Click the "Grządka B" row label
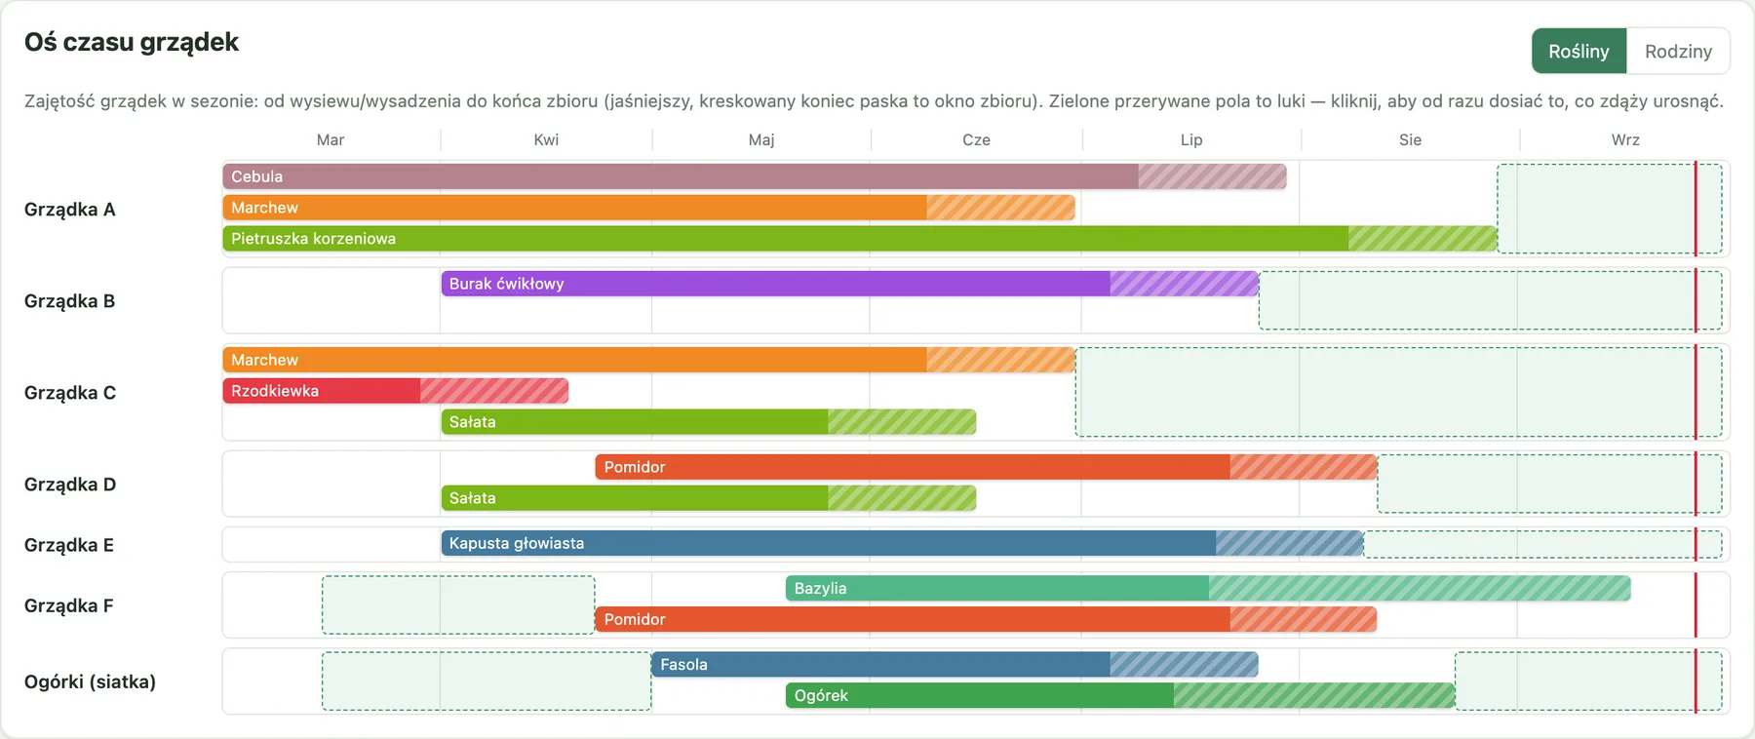This screenshot has height=739, width=1755. point(70,301)
